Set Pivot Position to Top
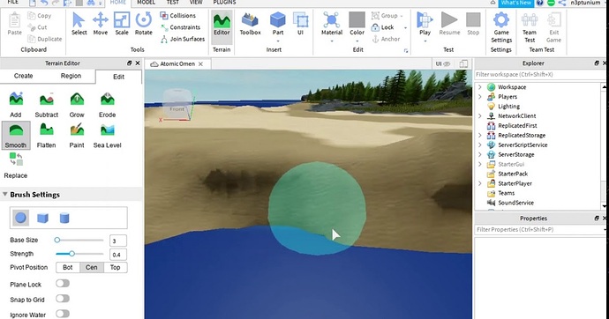609x319 pixels. coord(116,267)
